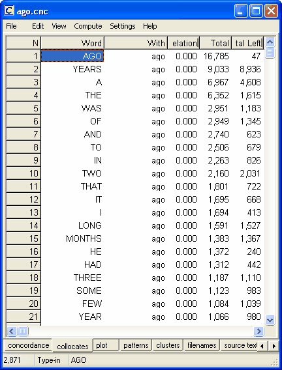Maximize the ago.cnc window
Screen dimensions: 282x370
[256, 10]
